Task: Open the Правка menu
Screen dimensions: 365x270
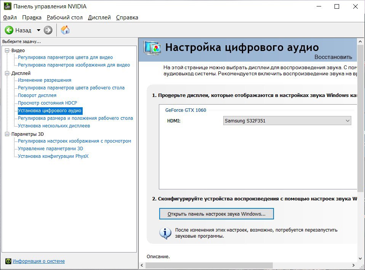Action: [x=32, y=17]
